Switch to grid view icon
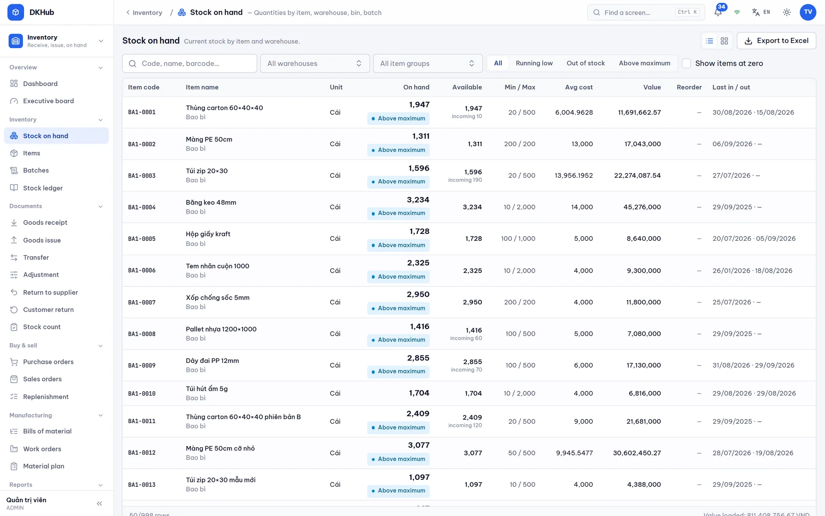The width and height of the screenshot is (825, 516). click(x=724, y=41)
